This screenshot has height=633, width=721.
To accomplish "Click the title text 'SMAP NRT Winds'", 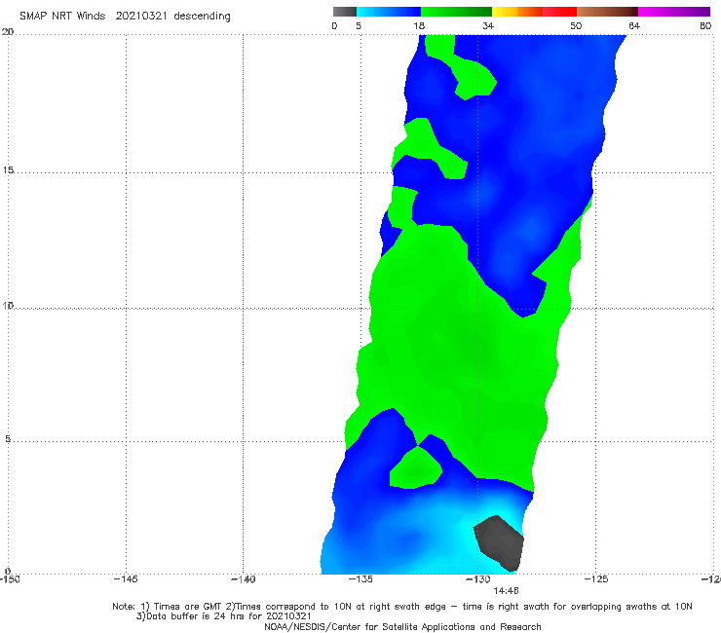I will point(62,16).
